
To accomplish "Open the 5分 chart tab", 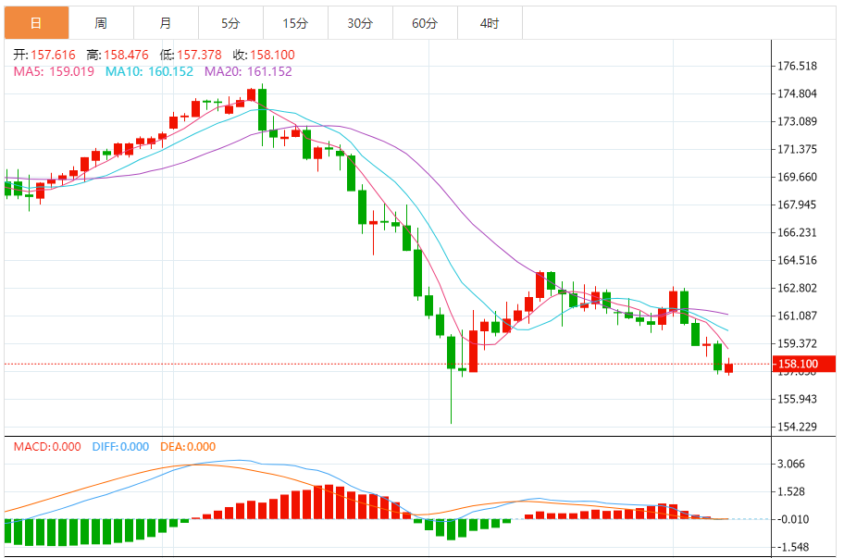I will (x=231, y=23).
